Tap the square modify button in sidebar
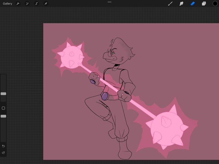Image resolution: width=219 pixels, height=164 pixels. click(3, 108)
